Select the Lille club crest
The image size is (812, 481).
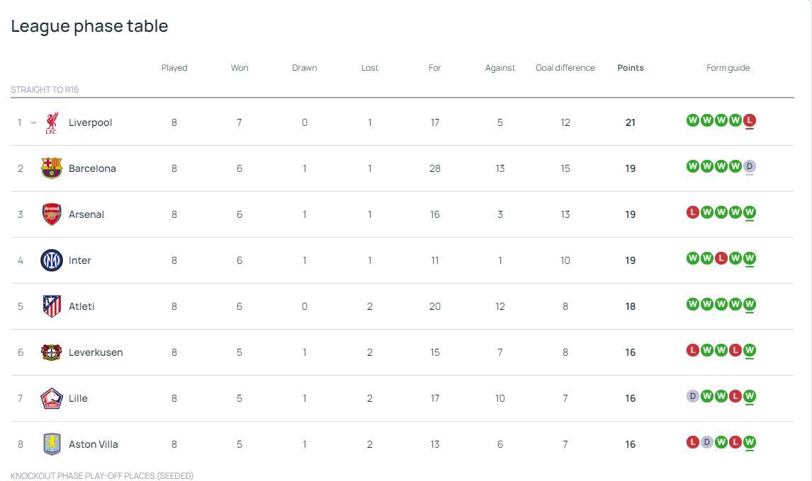[x=51, y=398]
